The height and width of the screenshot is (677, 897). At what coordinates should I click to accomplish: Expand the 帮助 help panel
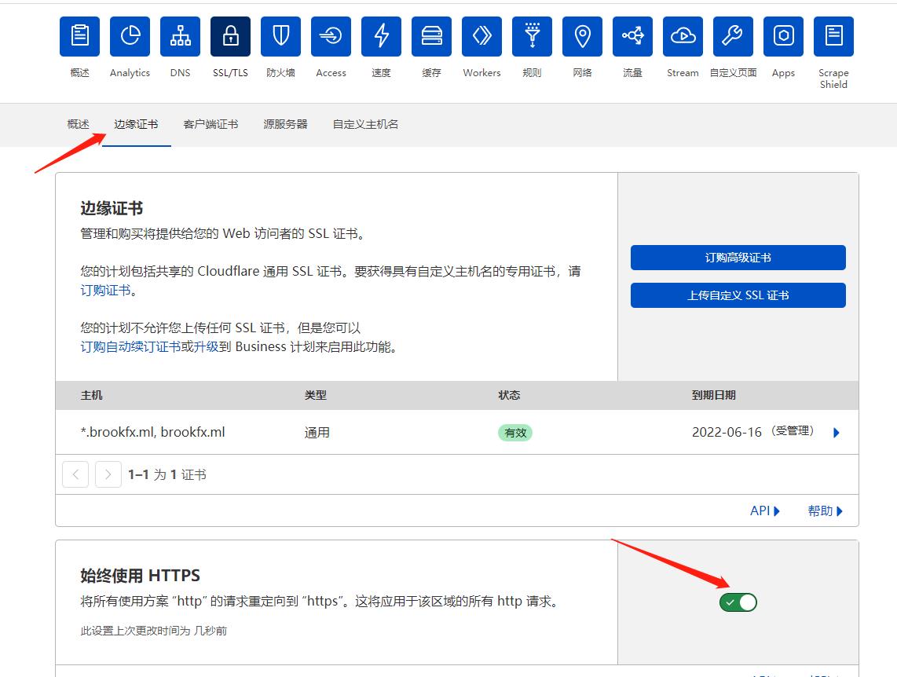[824, 510]
